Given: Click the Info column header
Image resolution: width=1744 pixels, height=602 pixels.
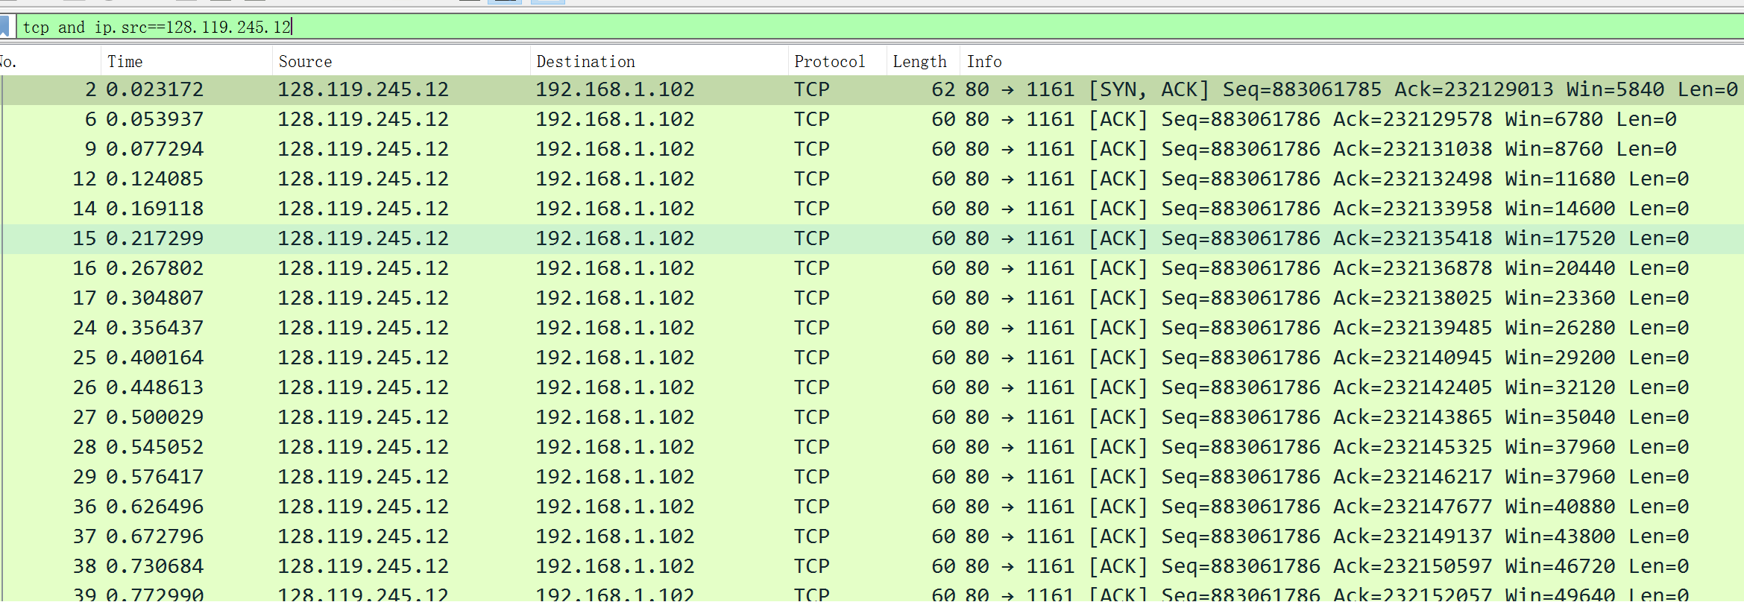Looking at the screenshot, I should coord(984,62).
